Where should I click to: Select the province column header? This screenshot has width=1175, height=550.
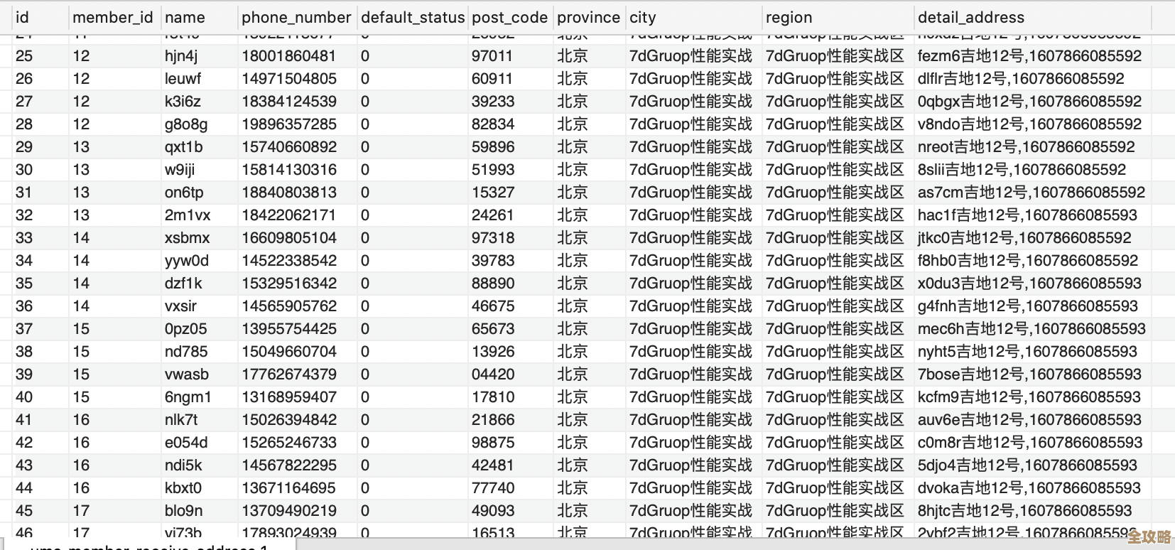[x=588, y=18]
